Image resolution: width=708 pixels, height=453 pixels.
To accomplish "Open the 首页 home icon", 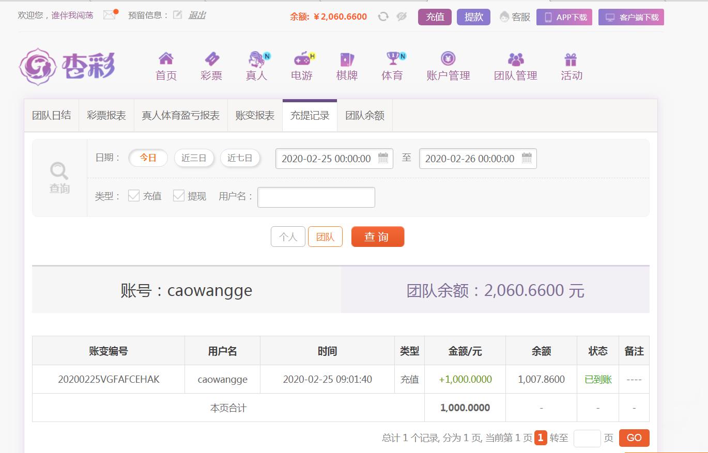I will click(x=166, y=58).
